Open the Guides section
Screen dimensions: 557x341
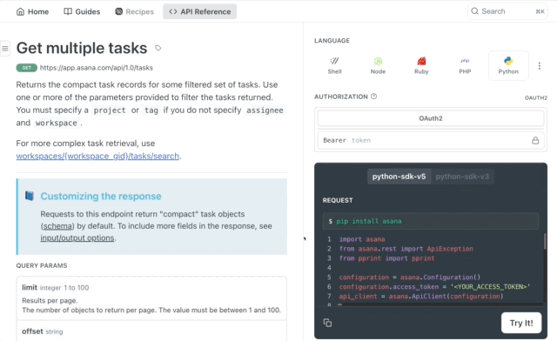click(82, 11)
